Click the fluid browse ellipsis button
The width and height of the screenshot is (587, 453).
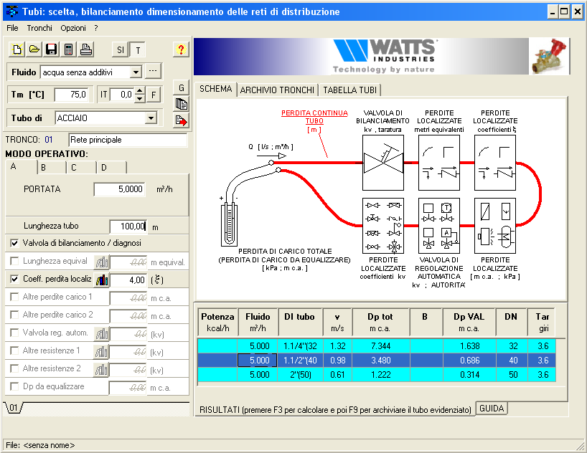153,71
